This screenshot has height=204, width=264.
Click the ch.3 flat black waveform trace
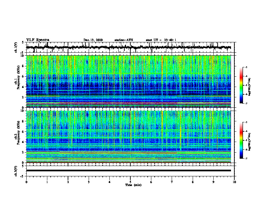[x=128, y=171]
